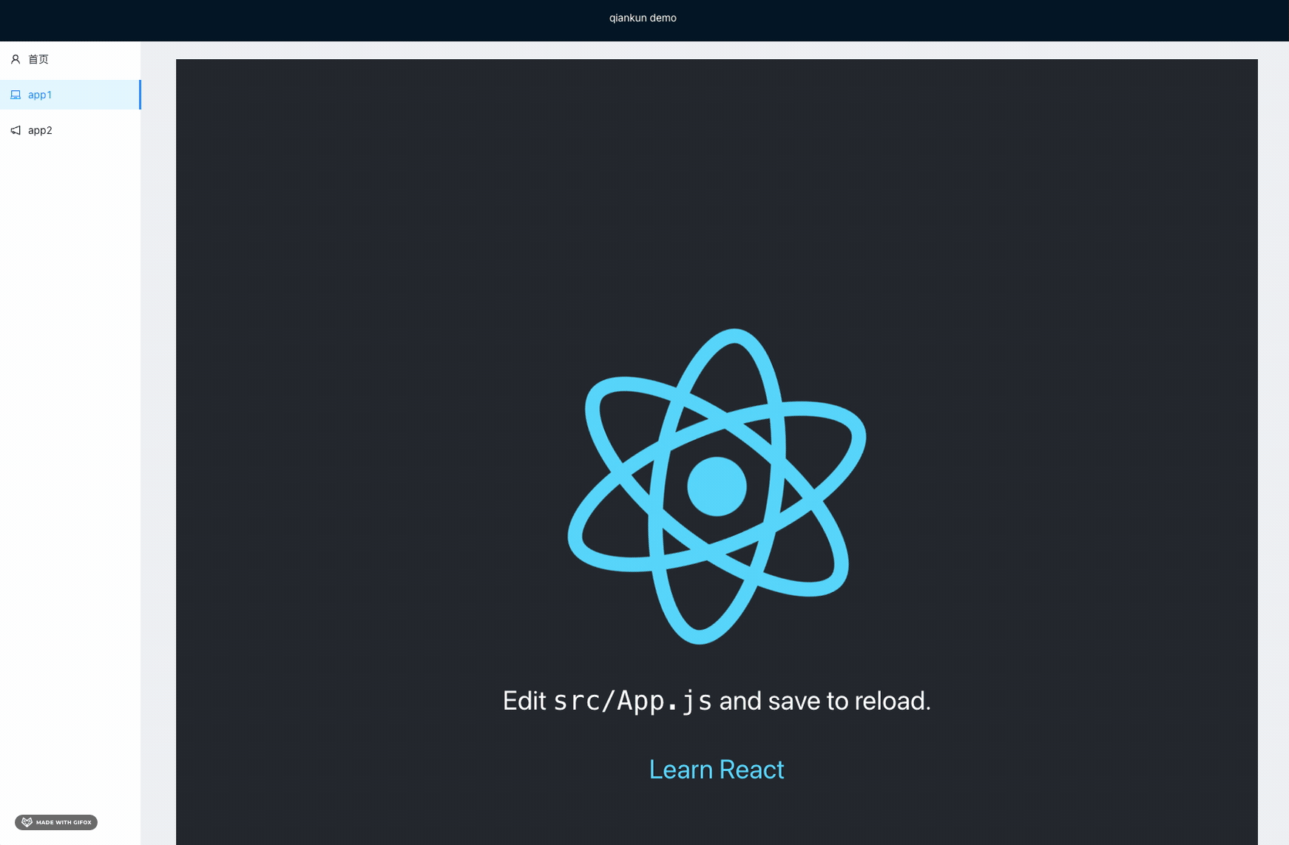Click the Edit src/App.js reload text

(x=717, y=700)
